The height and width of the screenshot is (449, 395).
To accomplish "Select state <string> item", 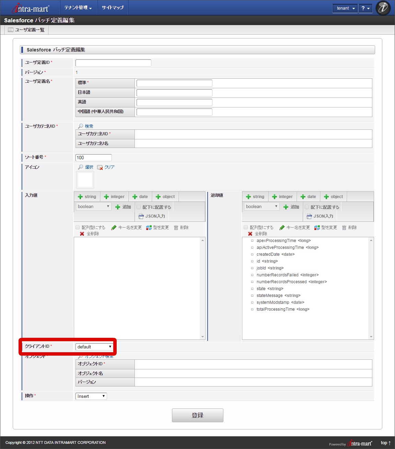I will (270, 289).
